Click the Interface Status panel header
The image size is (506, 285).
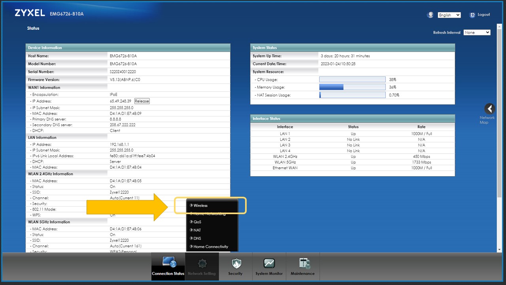click(x=353, y=119)
